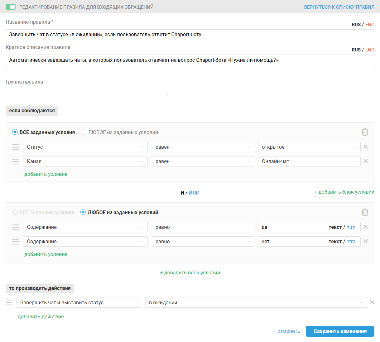Click Сохранить изменения button
The width and height of the screenshot is (380, 342).
[x=340, y=331]
